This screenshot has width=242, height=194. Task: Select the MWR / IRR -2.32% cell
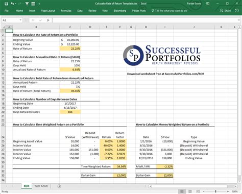point(165,166)
